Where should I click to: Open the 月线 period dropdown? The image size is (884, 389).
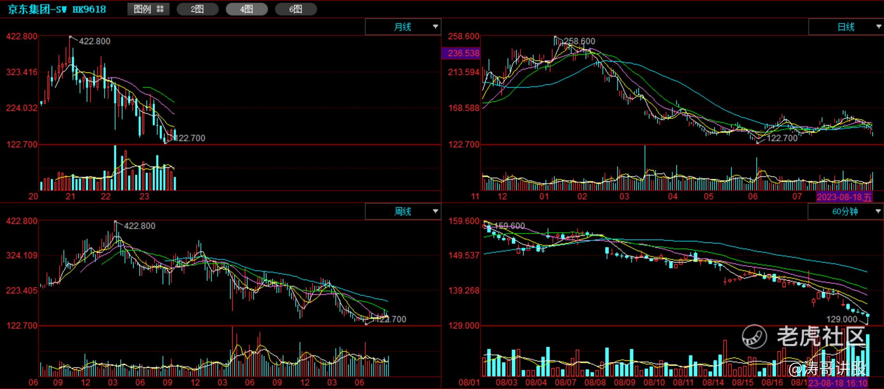click(x=403, y=27)
